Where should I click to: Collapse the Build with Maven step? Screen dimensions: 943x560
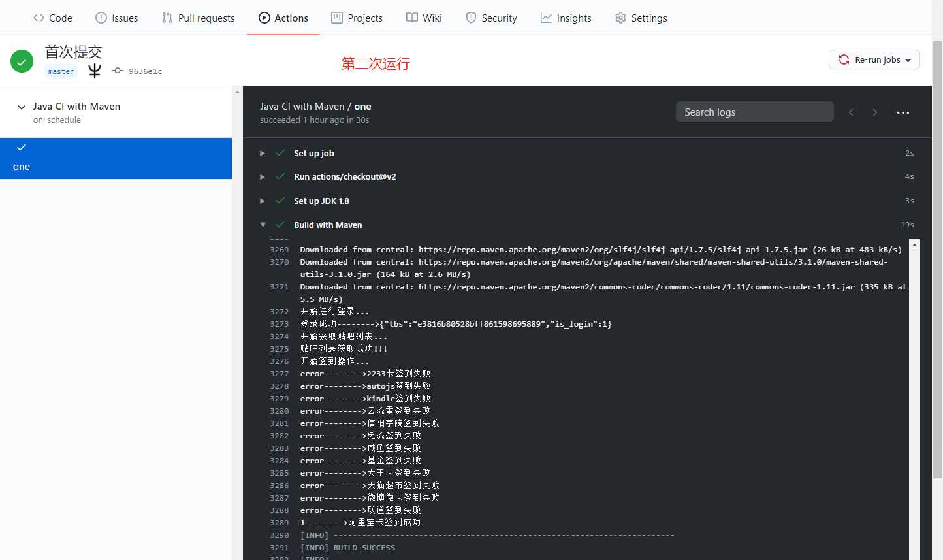coord(263,225)
